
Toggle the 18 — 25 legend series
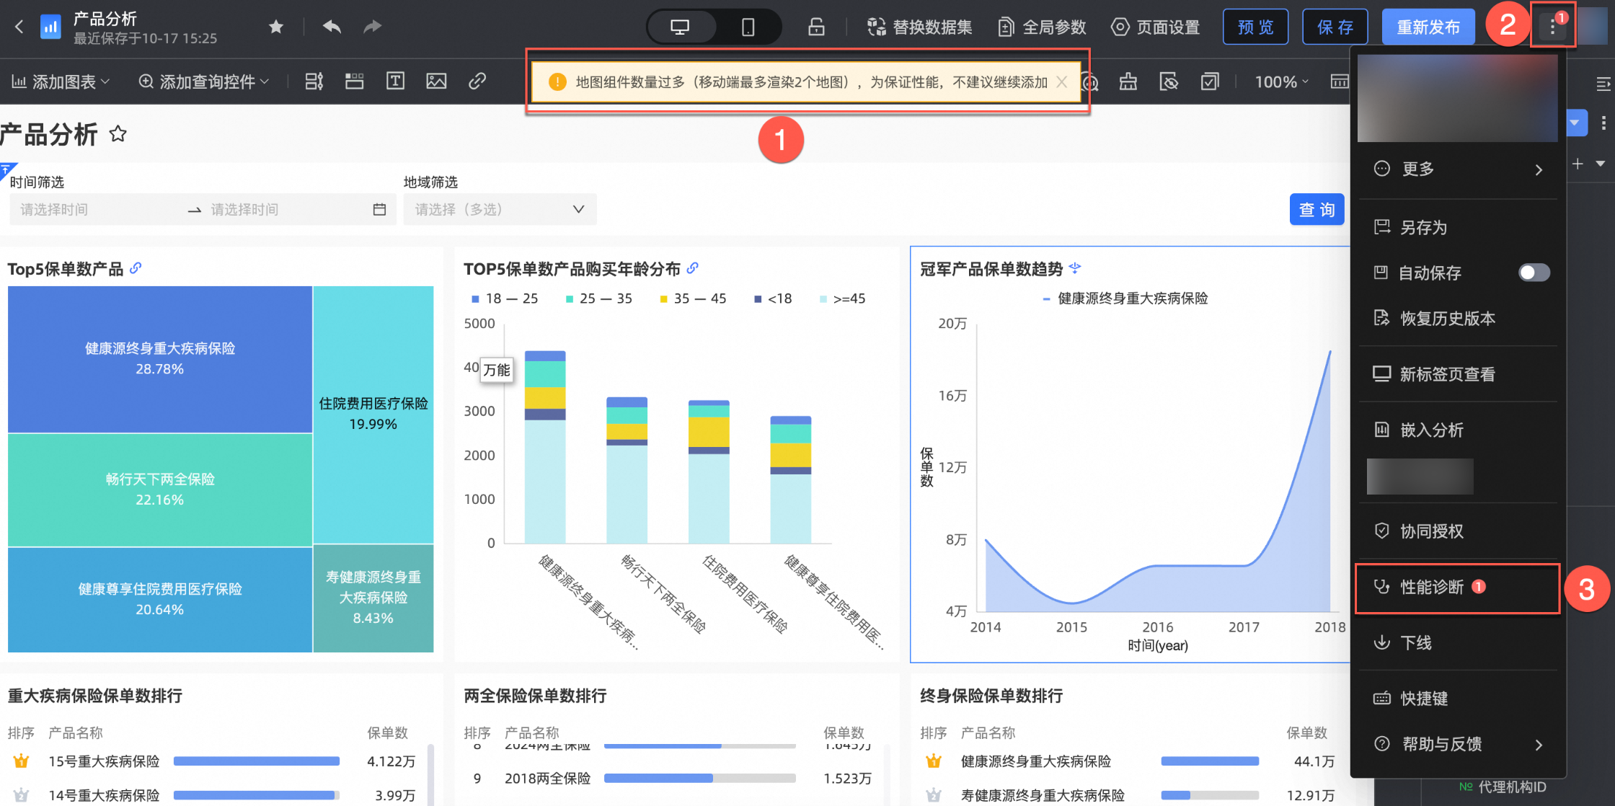(x=505, y=298)
